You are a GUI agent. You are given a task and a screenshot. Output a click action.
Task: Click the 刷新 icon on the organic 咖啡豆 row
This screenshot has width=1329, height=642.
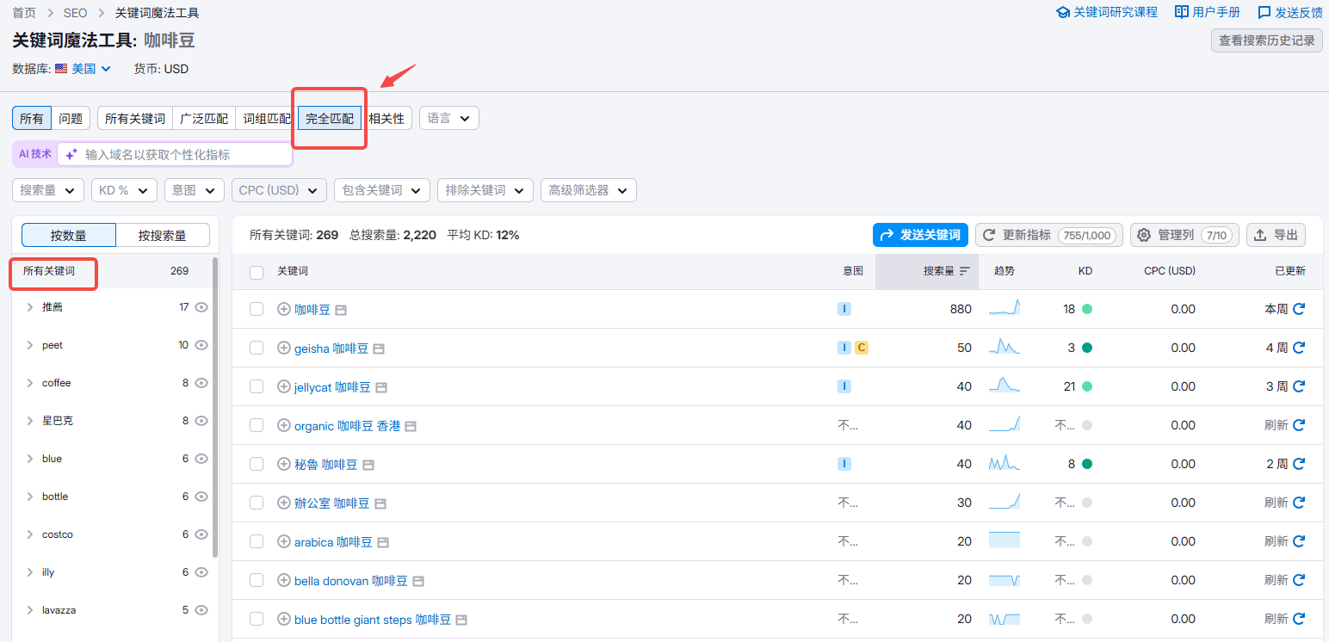tap(1298, 424)
